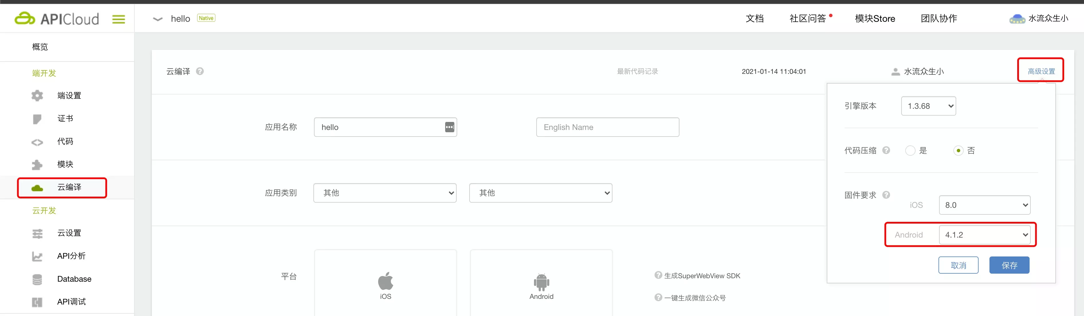Click the API分析 chart icon

[38, 256]
